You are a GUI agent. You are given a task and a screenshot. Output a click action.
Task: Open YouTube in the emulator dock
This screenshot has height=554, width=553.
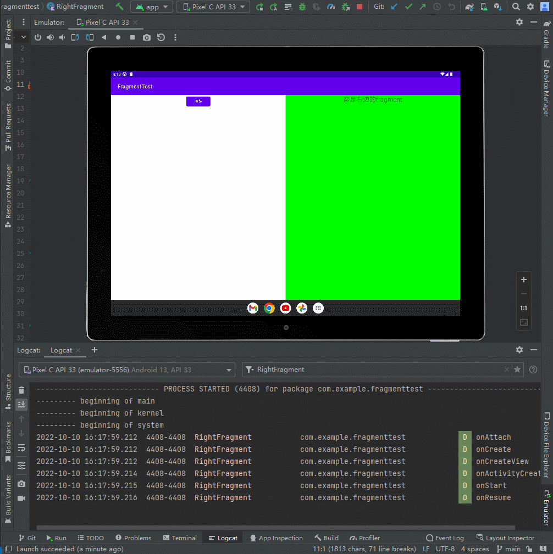[285, 308]
